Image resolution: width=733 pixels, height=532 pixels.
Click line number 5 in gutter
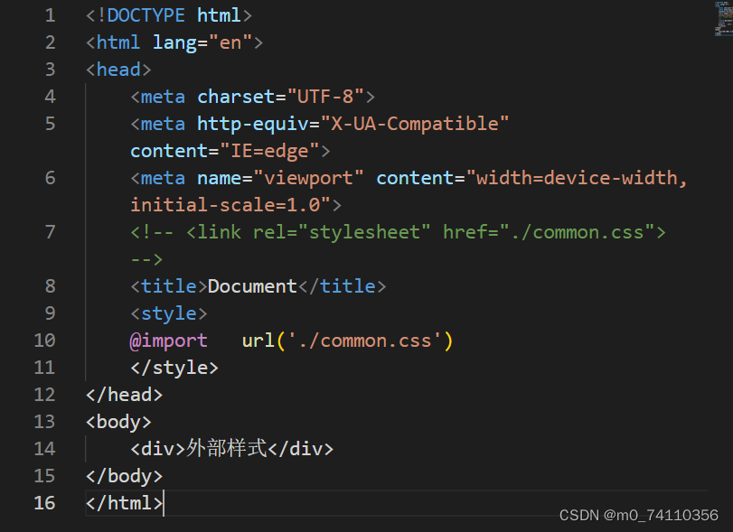(x=51, y=124)
